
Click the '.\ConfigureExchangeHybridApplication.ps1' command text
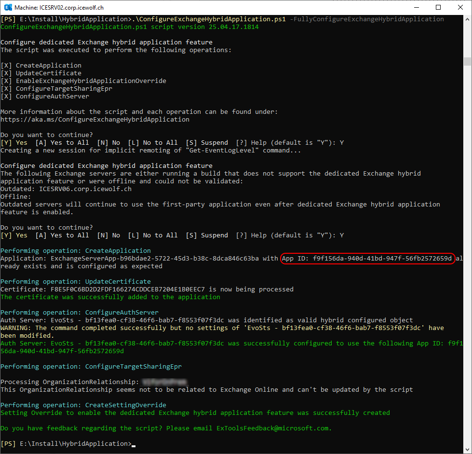coord(209,19)
